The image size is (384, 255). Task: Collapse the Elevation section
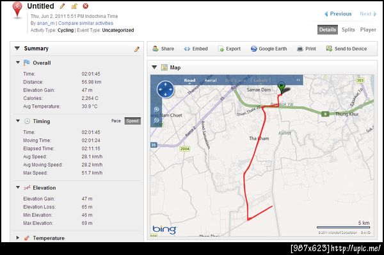click(18, 187)
